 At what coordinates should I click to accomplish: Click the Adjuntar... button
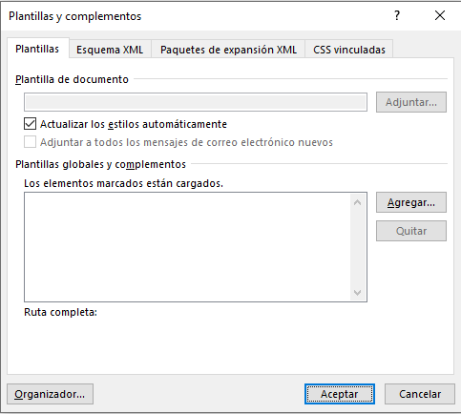pos(411,102)
